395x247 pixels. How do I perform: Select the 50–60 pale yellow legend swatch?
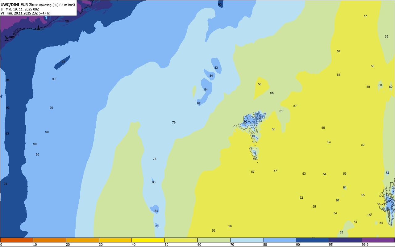pyautogui.click(x=181, y=240)
